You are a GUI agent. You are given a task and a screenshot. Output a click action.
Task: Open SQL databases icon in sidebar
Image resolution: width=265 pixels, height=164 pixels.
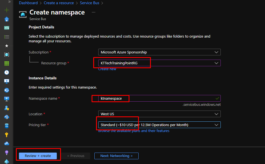7,126
